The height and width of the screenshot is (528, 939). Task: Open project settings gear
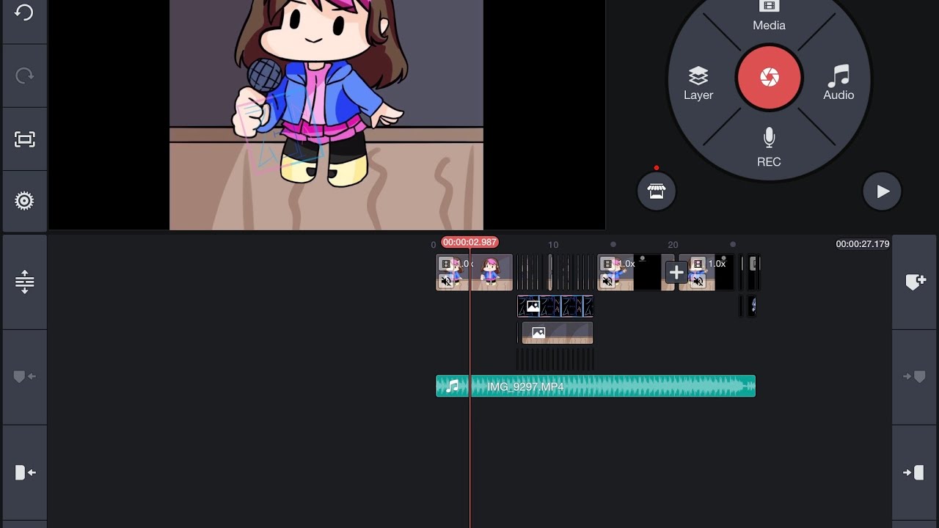[24, 201]
